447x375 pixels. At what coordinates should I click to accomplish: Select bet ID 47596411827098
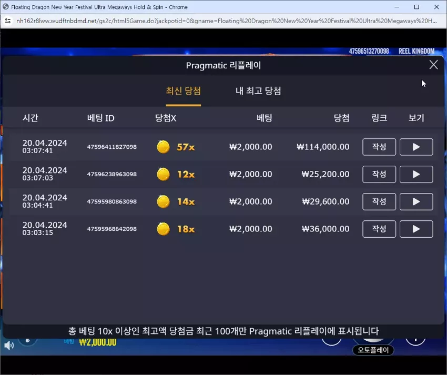111,147
